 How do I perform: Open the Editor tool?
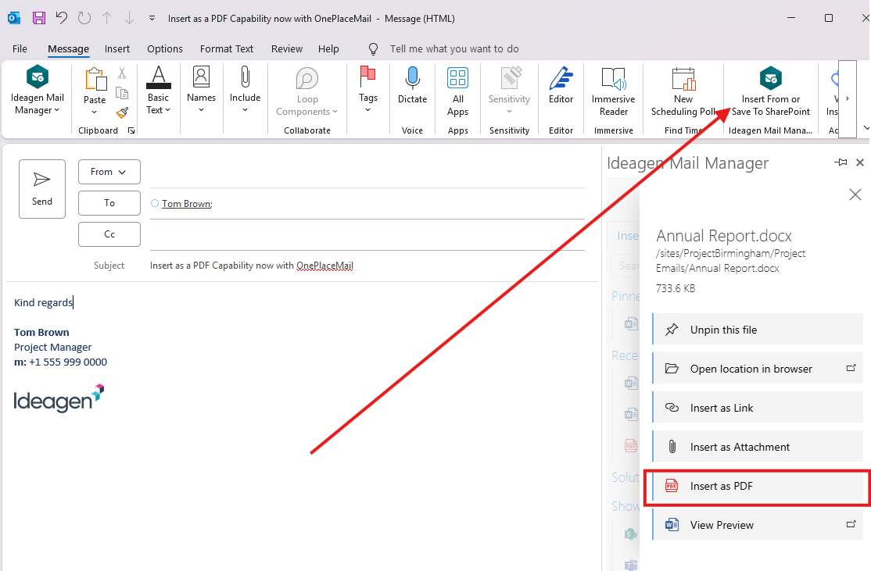point(561,86)
